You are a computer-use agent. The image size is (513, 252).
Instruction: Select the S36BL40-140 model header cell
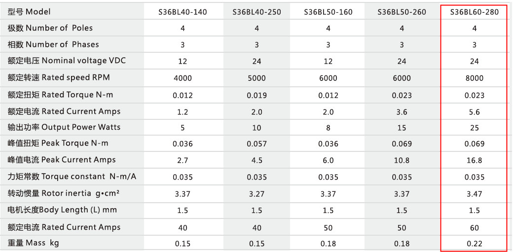point(183,12)
